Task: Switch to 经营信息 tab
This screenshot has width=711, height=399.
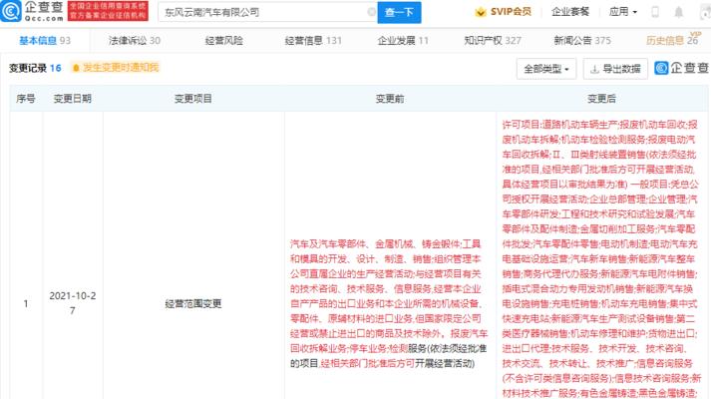Action: click(x=313, y=40)
